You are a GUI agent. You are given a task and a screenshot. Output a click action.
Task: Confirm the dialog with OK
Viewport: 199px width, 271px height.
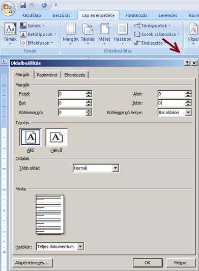(148, 263)
